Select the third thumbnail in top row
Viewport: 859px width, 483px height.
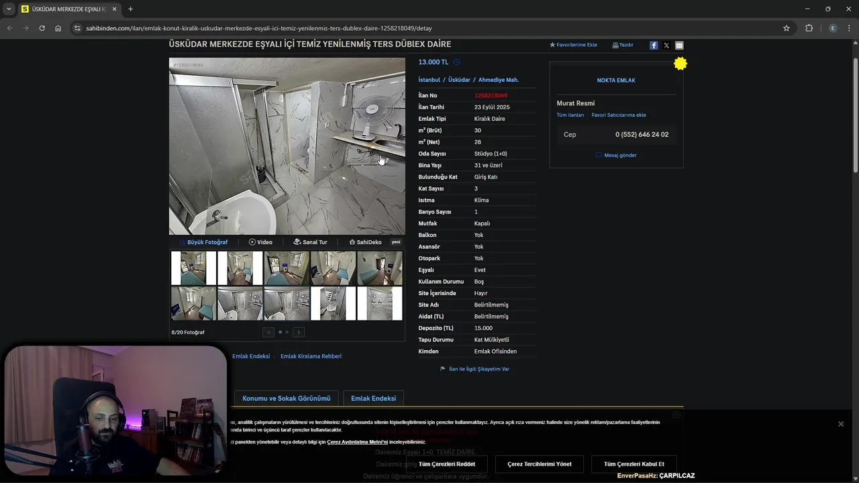pyautogui.click(x=287, y=268)
